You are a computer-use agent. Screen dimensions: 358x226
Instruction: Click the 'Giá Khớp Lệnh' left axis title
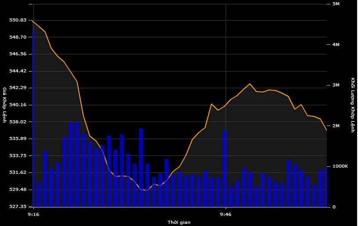pos(5,105)
